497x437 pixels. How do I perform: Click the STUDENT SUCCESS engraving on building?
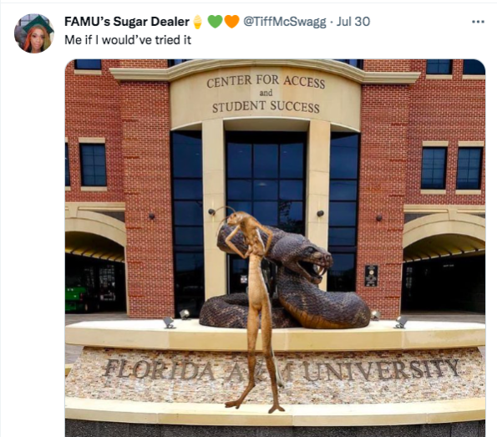266,107
